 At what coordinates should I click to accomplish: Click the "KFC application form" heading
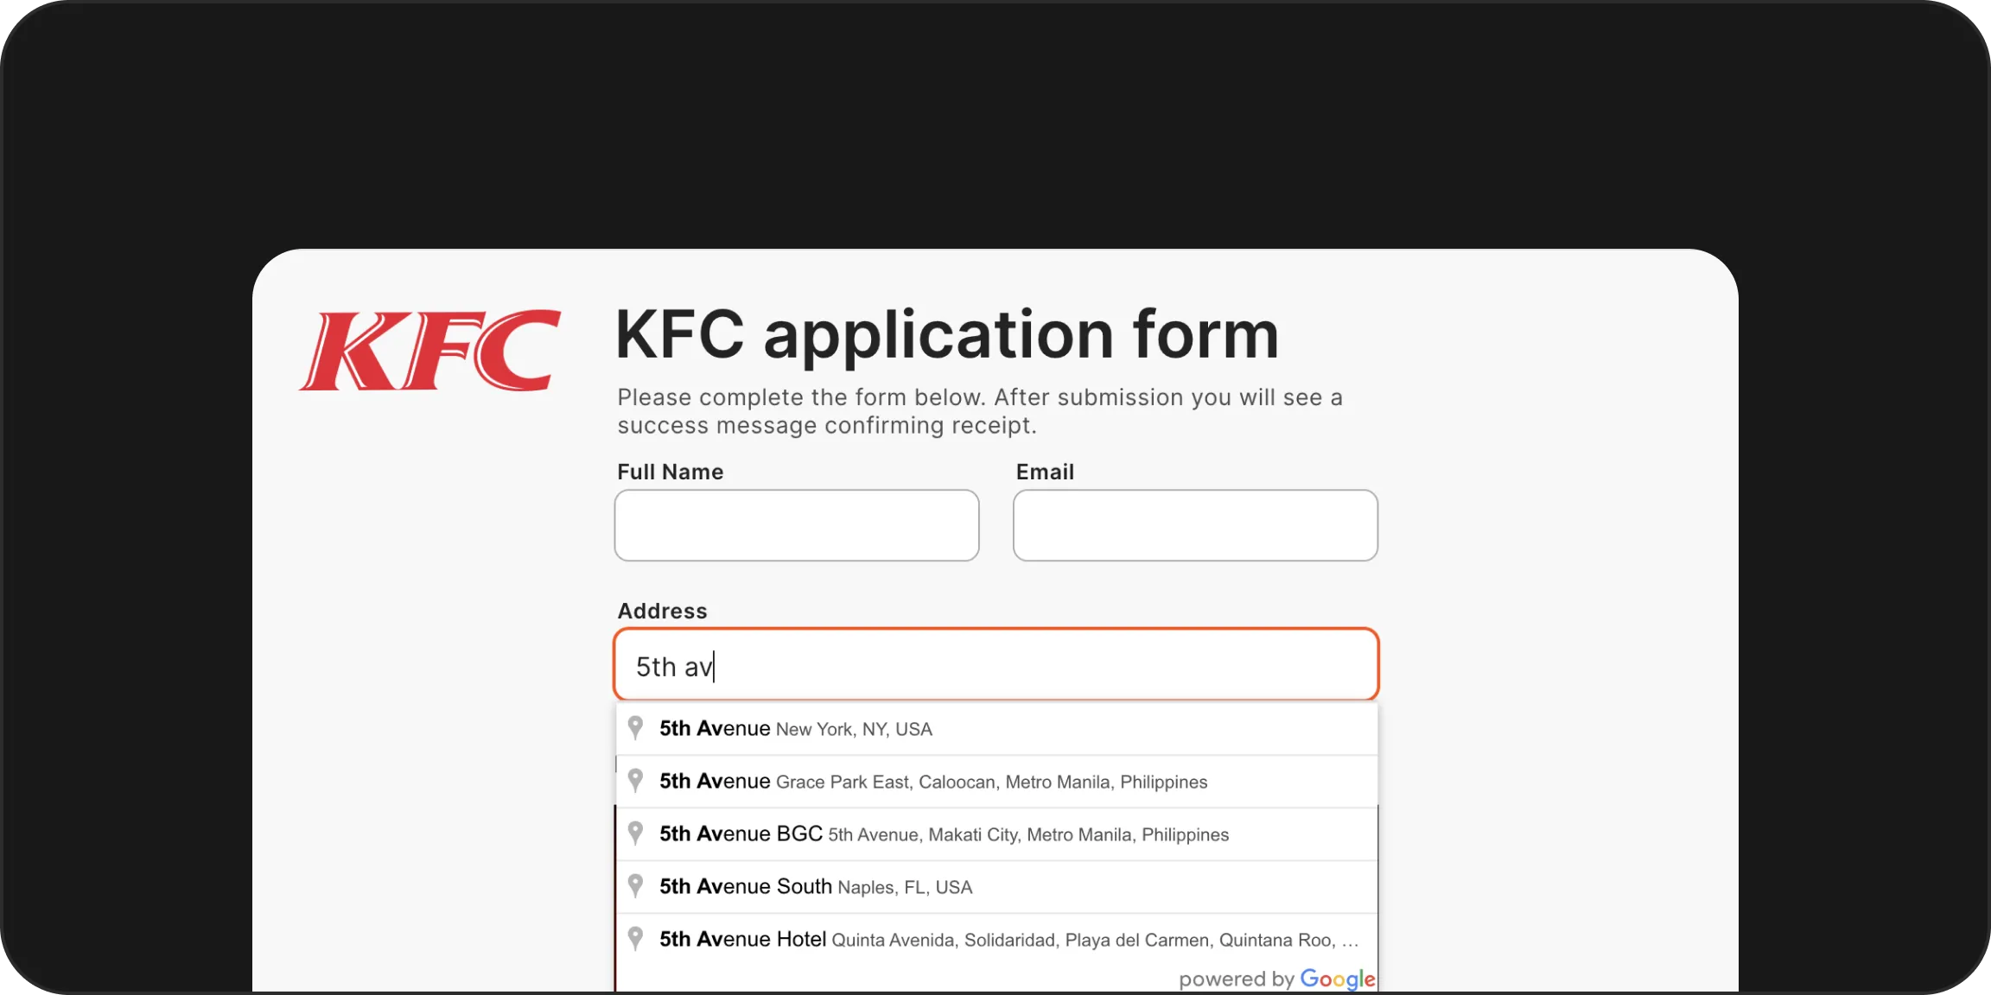tap(946, 335)
